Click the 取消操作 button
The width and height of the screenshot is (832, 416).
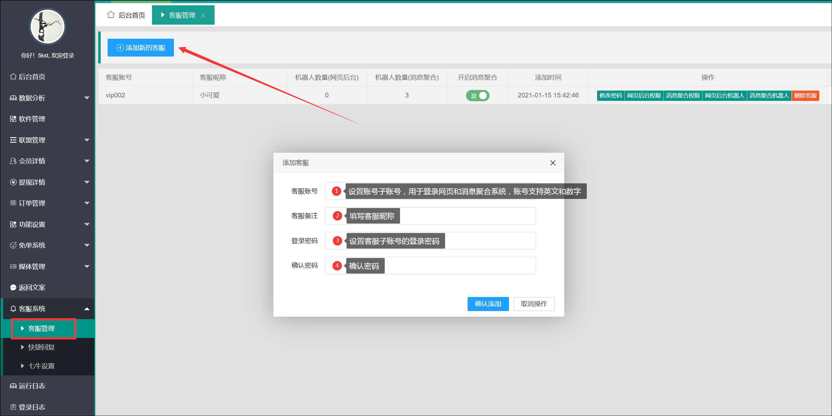click(534, 304)
